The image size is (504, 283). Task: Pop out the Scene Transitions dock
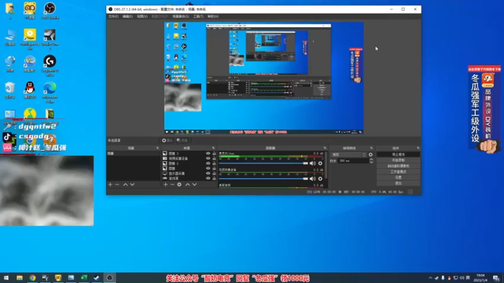[371, 148]
